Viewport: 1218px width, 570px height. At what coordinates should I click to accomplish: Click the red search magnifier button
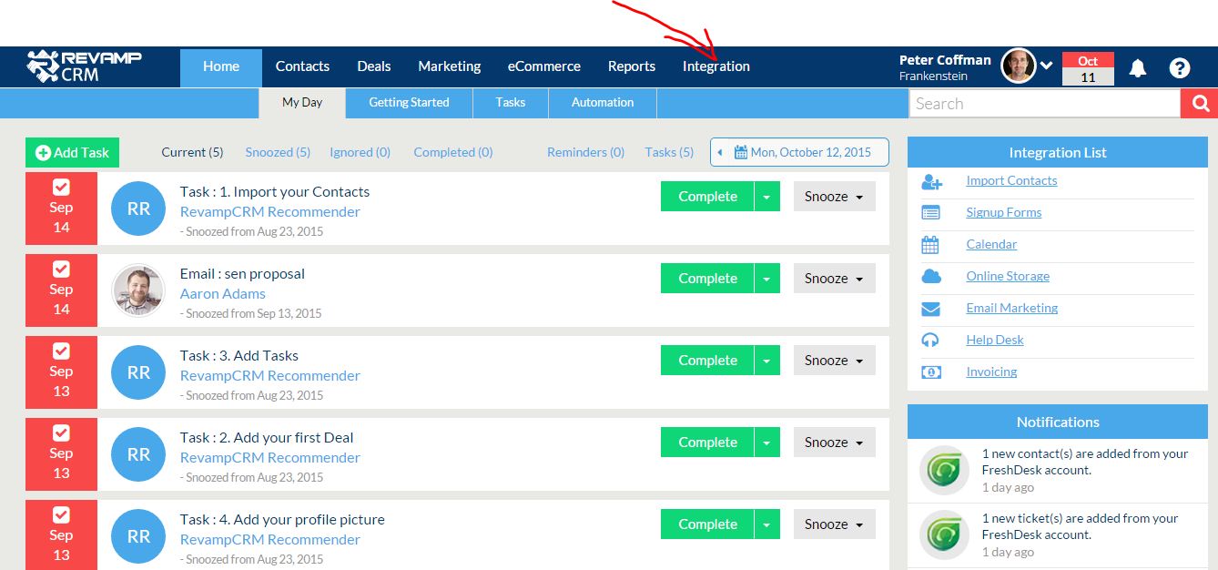(x=1200, y=103)
